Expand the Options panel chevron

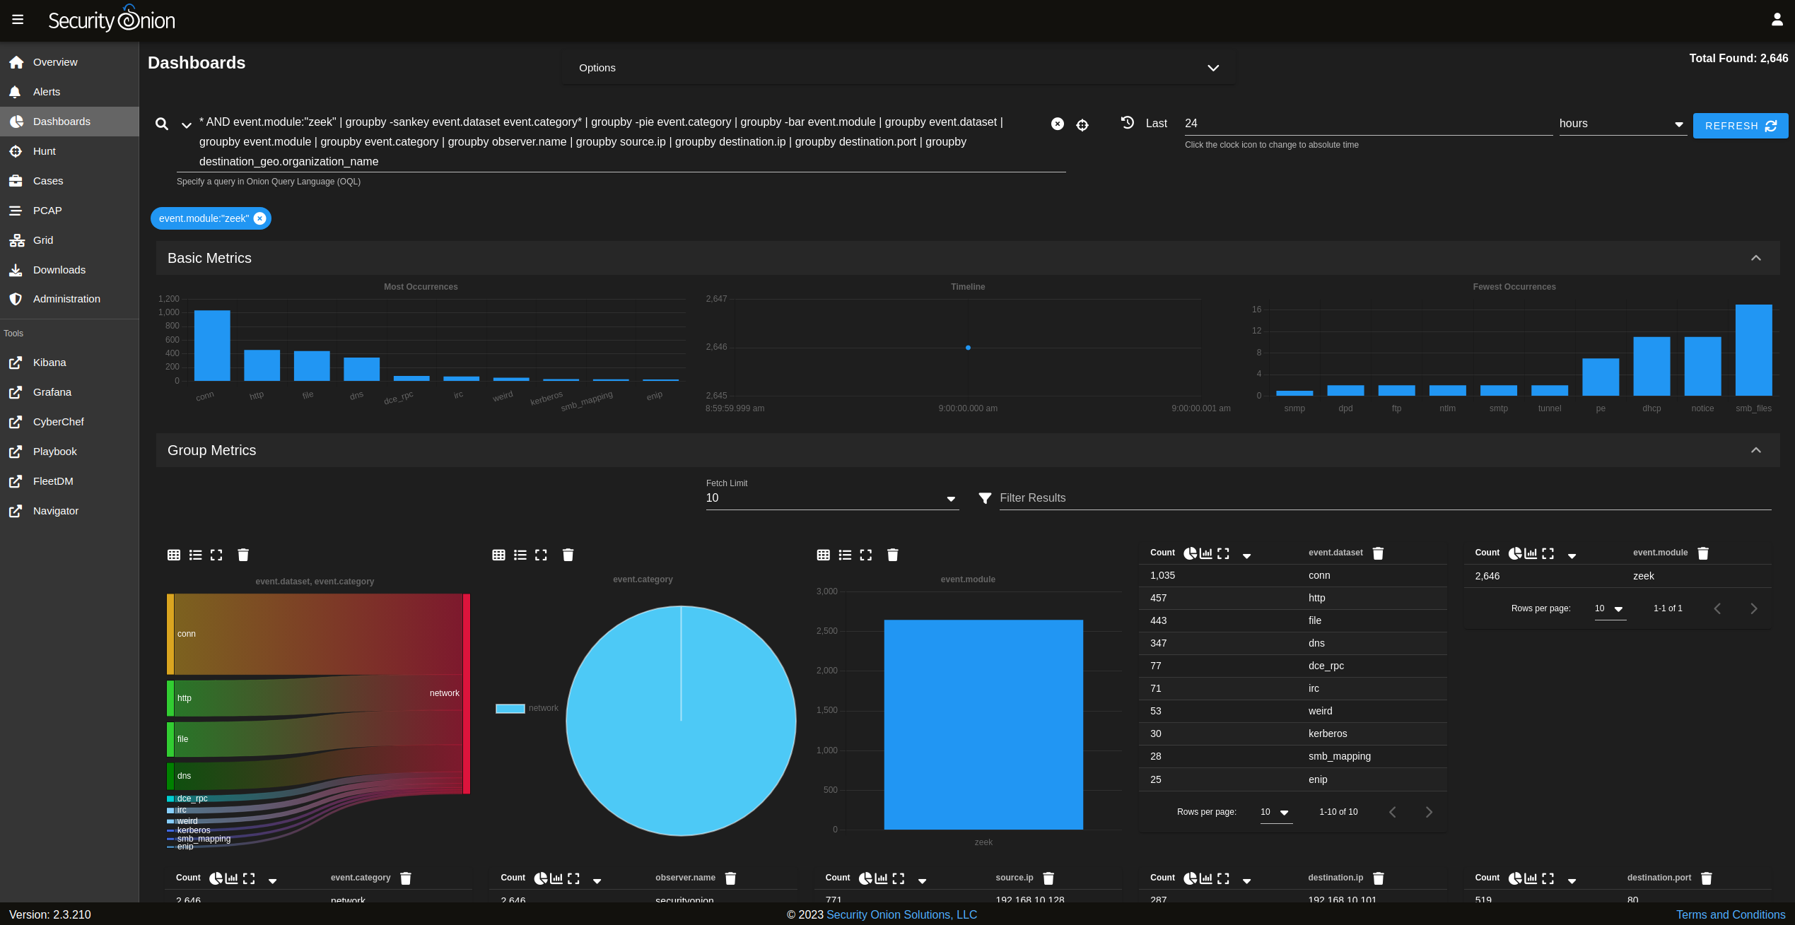pos(1213,68)
